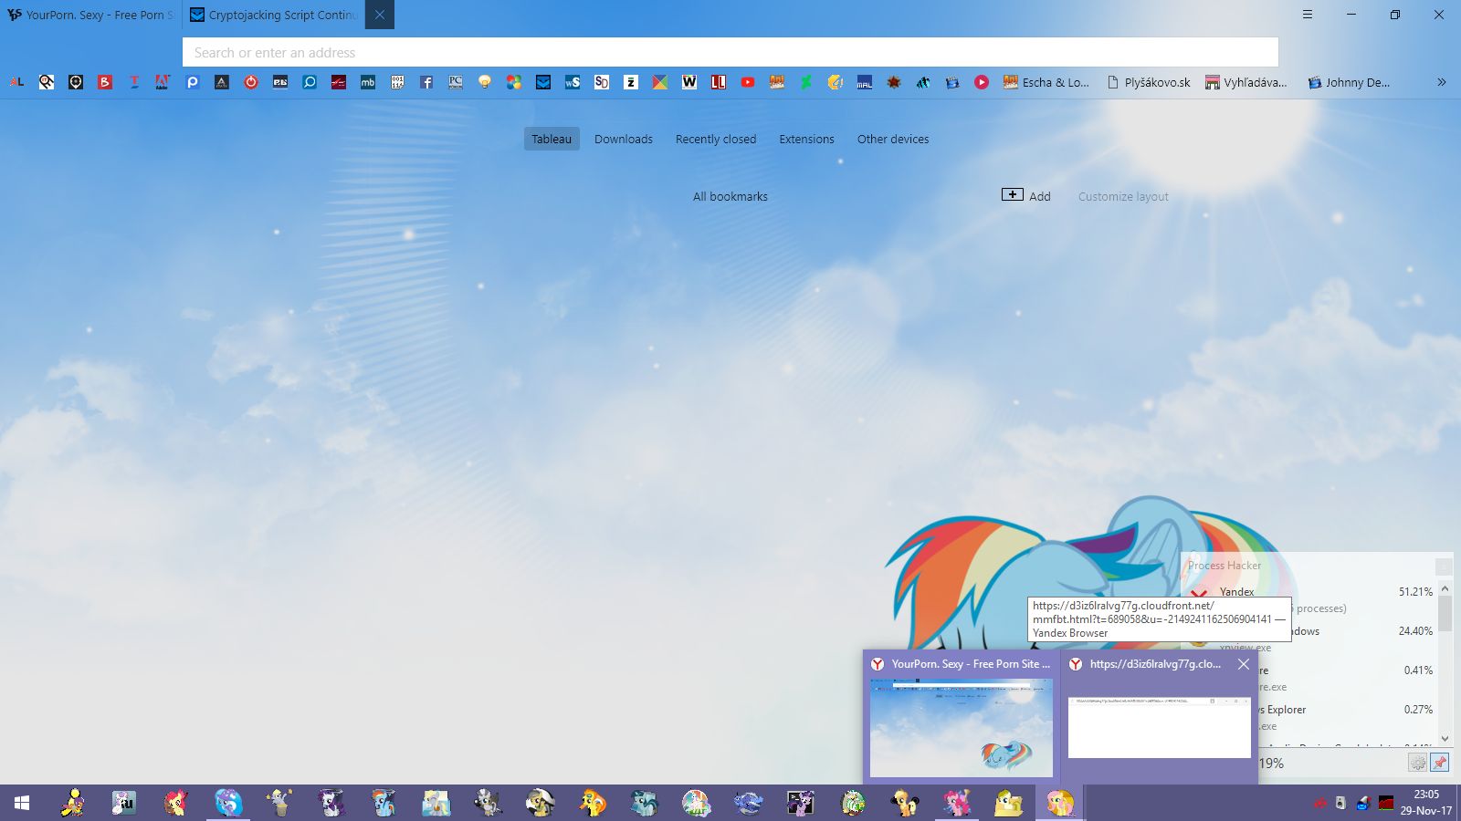Click the 0.27% value beside Explorer
Viewport: 1461px width, 821px height.
[1418, 710]
